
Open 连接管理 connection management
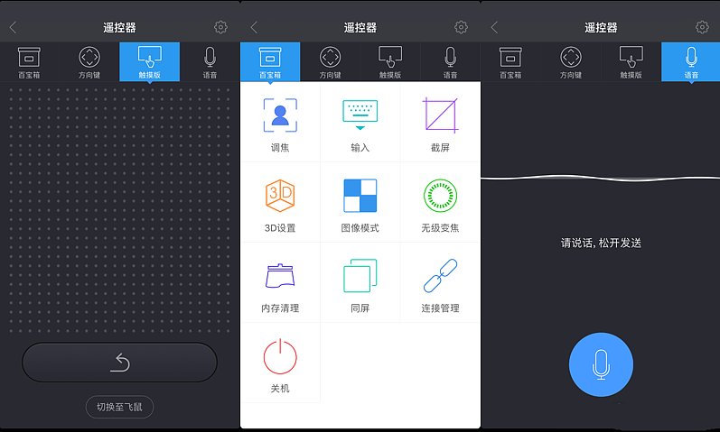click(x=440, y=283)
